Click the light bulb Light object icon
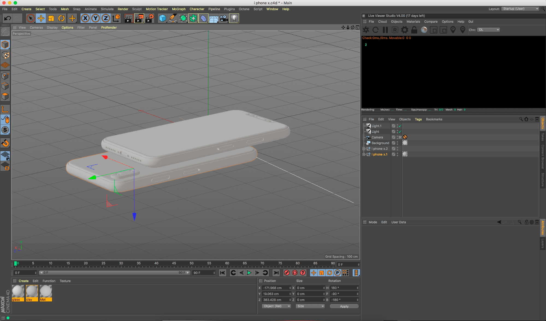 pos(234,18)
